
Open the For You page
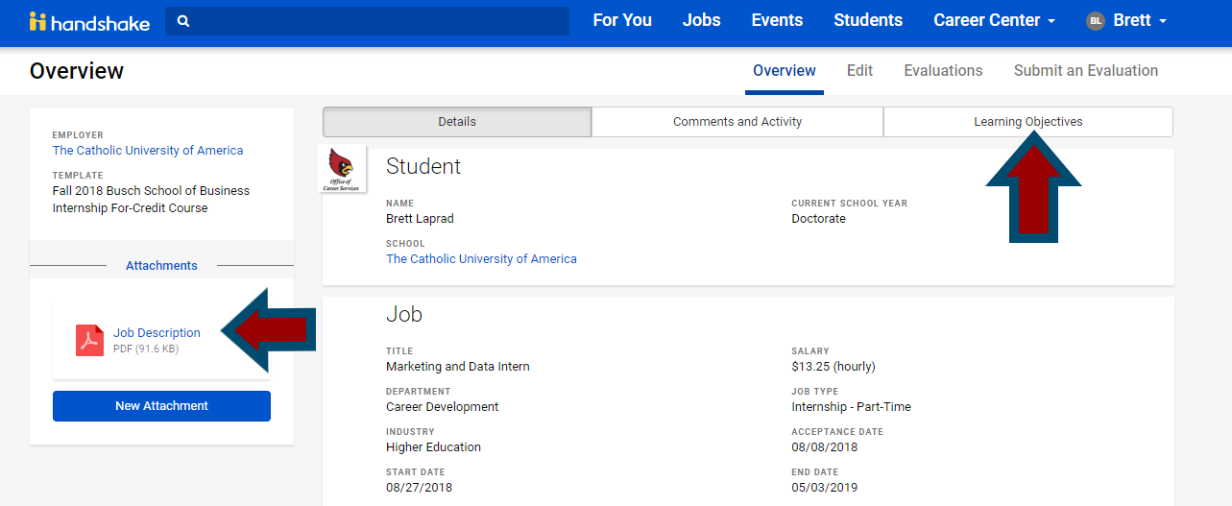tap(622, 20)
